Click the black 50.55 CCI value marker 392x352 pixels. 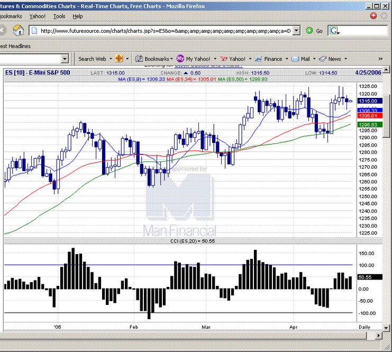point(370,277)
